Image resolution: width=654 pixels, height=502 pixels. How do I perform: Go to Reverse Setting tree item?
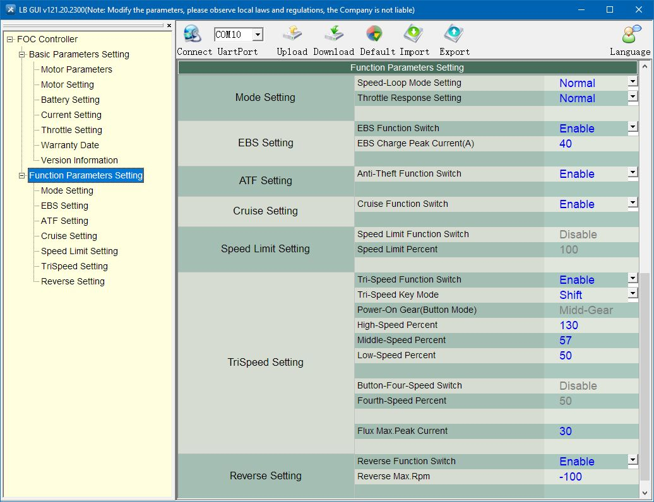73,281
